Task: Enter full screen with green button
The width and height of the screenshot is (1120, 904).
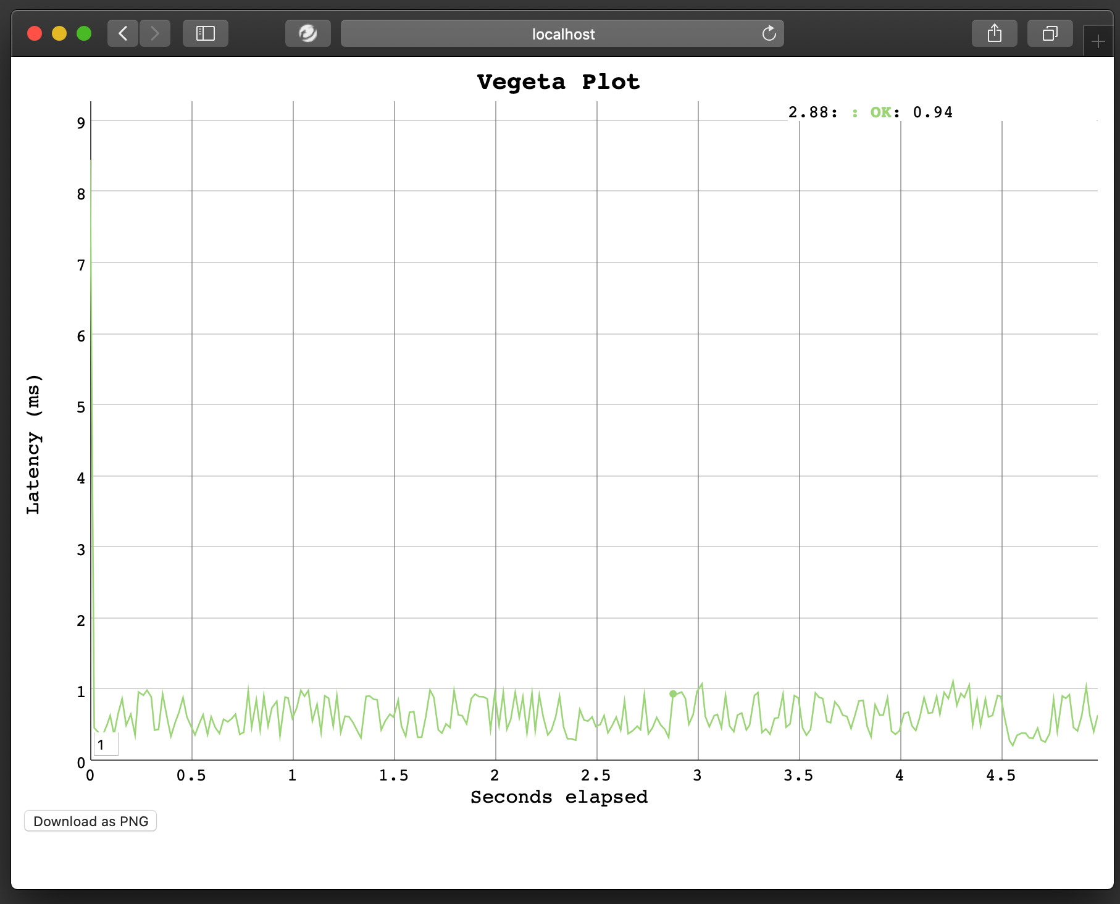Action: point(84,33)
